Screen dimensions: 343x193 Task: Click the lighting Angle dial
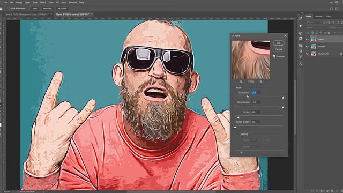tap(266, 139)
